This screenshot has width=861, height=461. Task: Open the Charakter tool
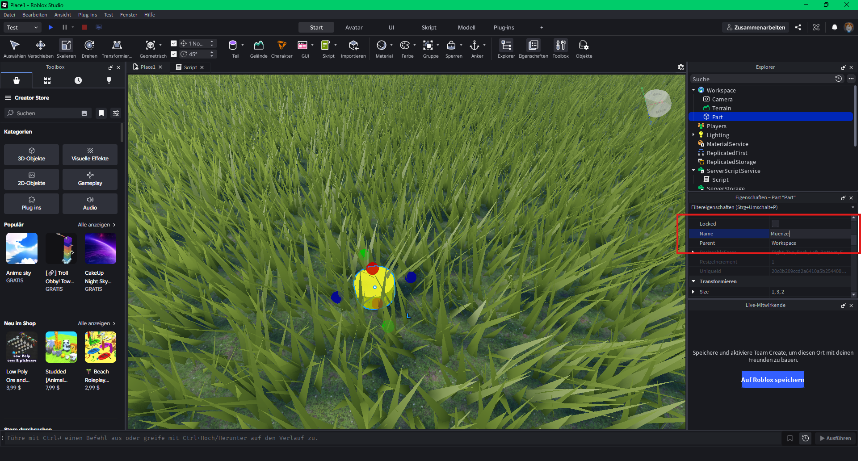282,49
